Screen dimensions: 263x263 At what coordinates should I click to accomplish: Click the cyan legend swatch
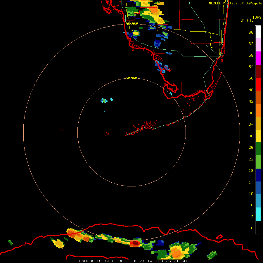coord(258,214)
